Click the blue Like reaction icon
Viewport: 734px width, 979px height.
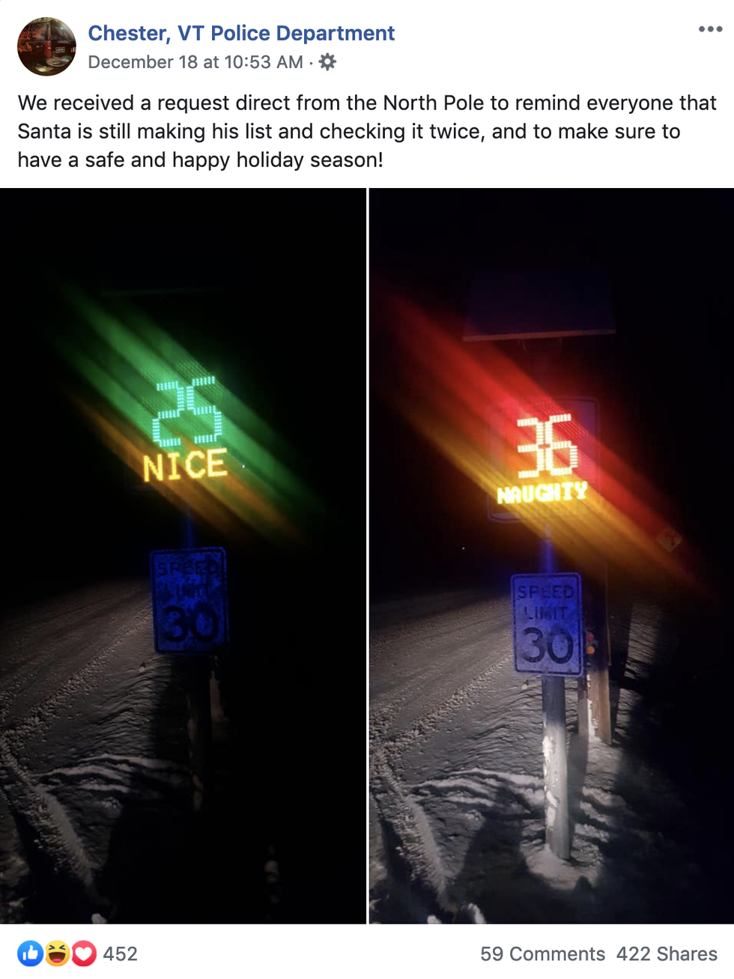(x=31, y=954)
